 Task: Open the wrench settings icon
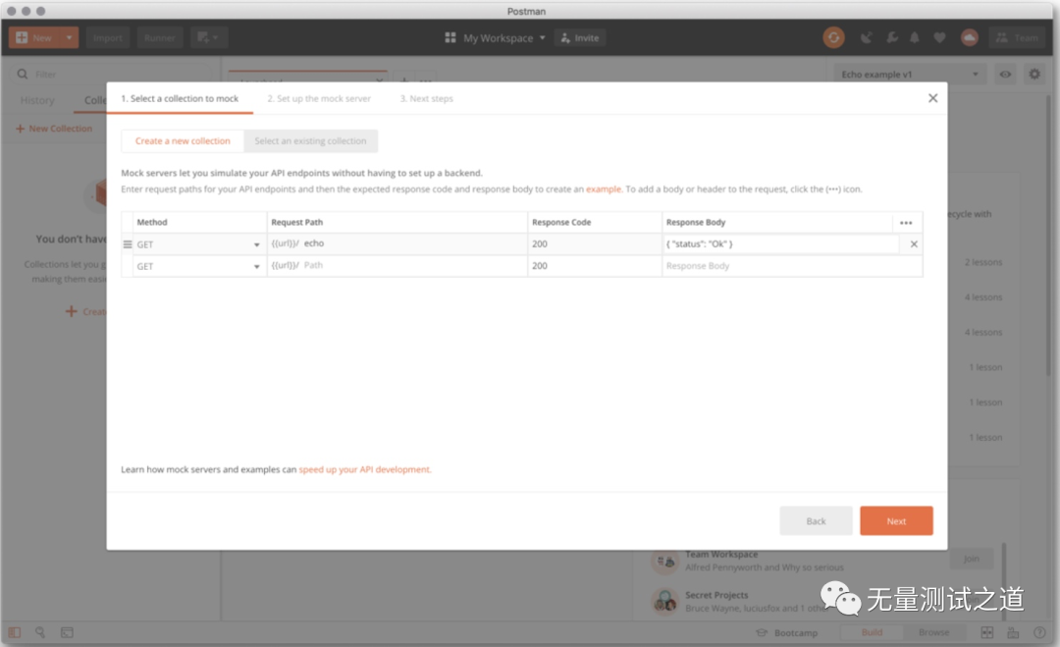891,38
